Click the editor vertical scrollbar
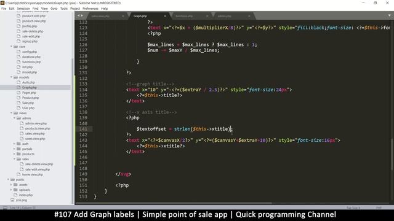The height and width of the screenshot is (221, 394). click(x=392, y=154)
